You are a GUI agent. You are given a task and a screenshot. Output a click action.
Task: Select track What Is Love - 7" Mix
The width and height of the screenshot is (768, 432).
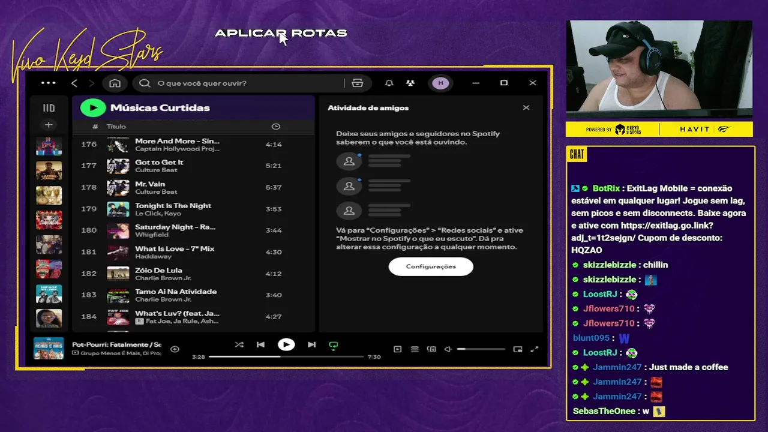[x=193, y=252]
